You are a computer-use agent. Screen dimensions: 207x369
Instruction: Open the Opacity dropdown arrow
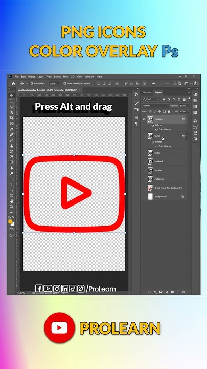pos(188,106)
